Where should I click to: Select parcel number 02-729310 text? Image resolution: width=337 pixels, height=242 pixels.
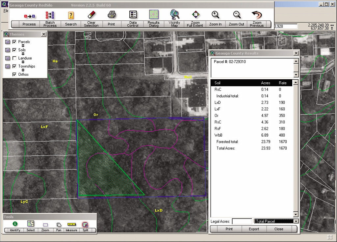(x=229, y=62)
